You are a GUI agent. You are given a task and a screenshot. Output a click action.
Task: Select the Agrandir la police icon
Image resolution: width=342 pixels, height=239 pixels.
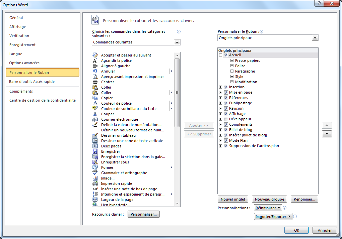click(x=95, y=61)
